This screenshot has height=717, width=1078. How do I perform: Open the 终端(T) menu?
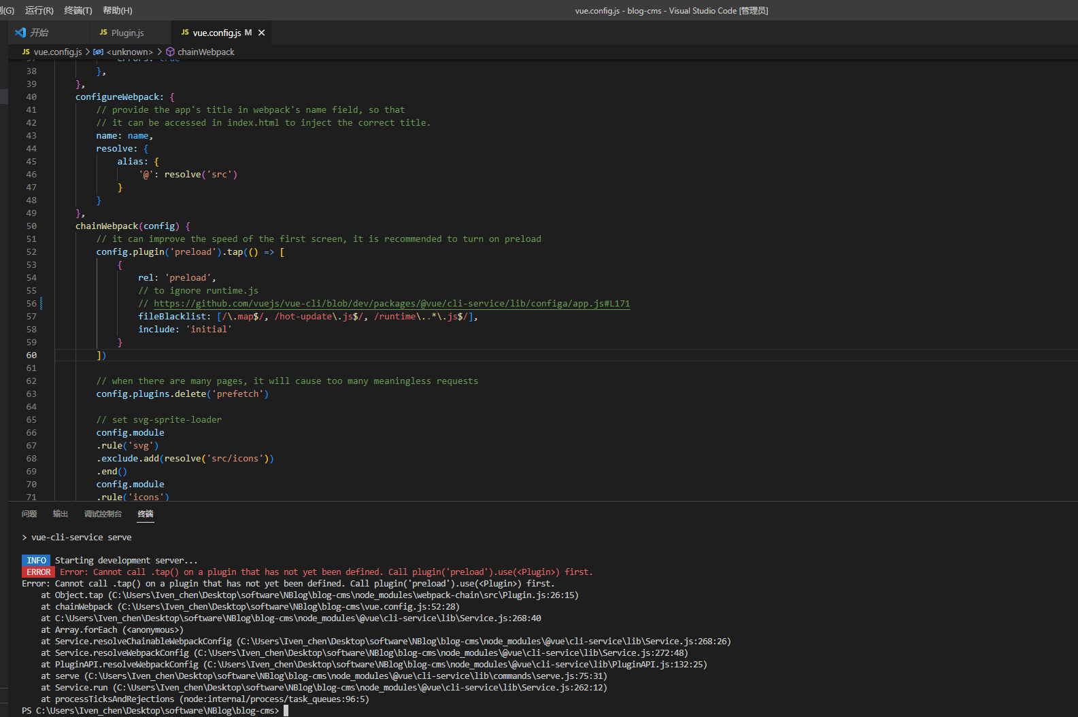click(78, 10)
